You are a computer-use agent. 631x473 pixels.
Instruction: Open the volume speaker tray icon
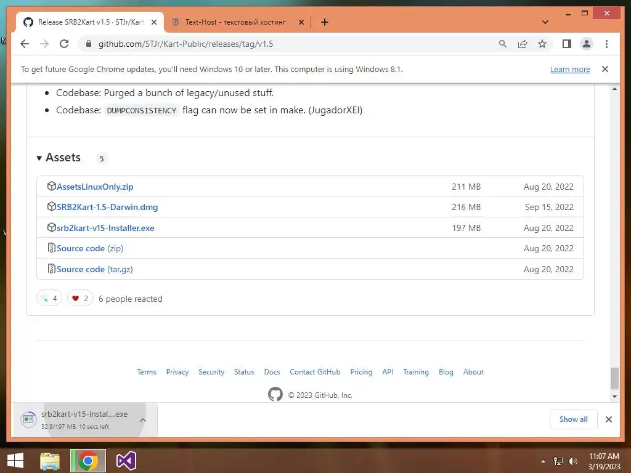(572, 461)
